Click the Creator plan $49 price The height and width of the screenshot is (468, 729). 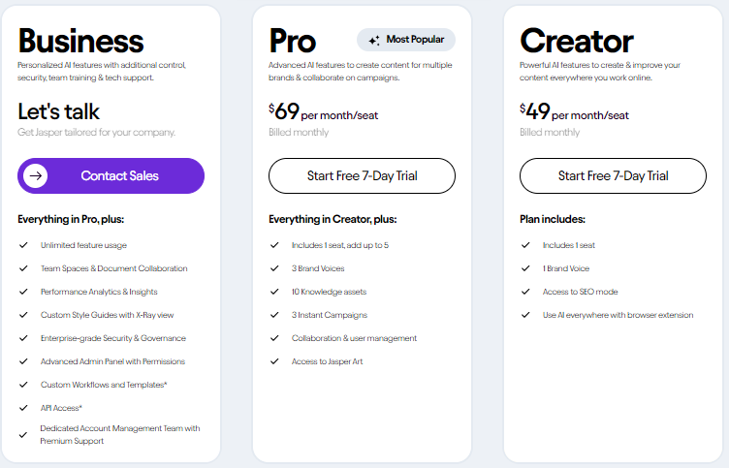(538, 112)
